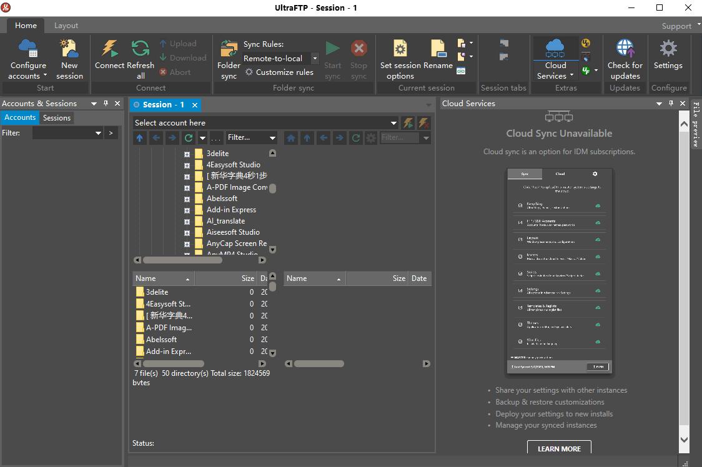Viewport: 702px width, 467px height.
Task: Select 4Easysoft St... in the file list
Action: coord(167,304)
